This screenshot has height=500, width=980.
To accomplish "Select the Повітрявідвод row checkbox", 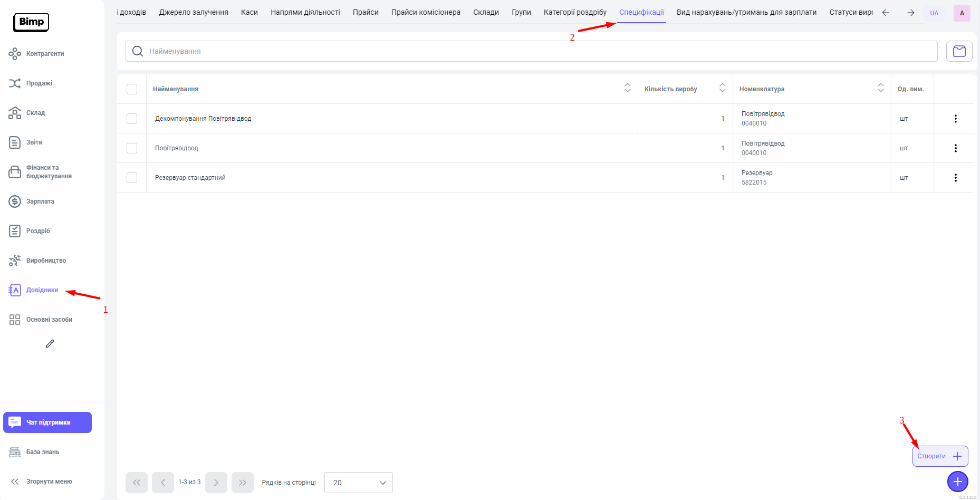I will pos(132,148).
